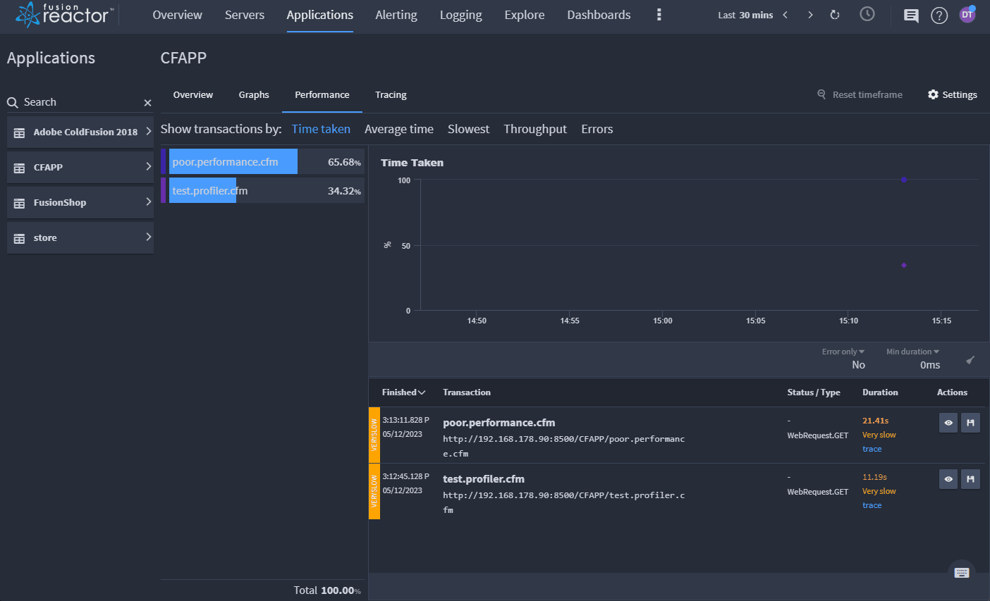990x601 pixels.
Task: Click the previous timeframe arrow
Action: [x=786, y=15]
